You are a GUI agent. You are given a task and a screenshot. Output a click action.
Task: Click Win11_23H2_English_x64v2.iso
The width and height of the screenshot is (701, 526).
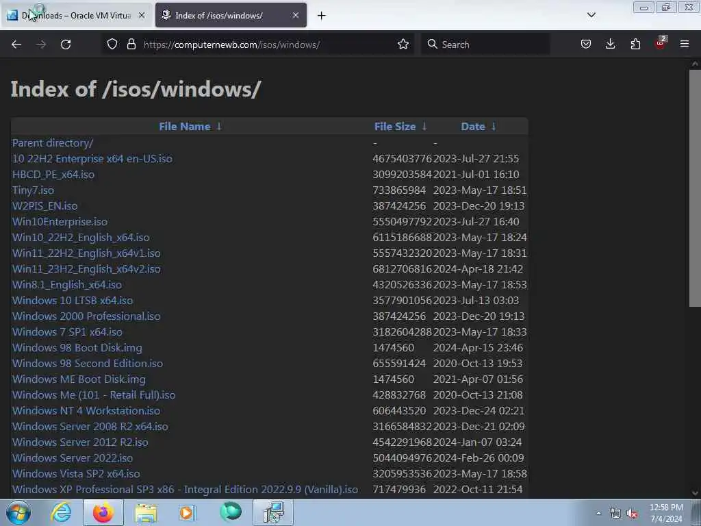click(x=86, y=268)
